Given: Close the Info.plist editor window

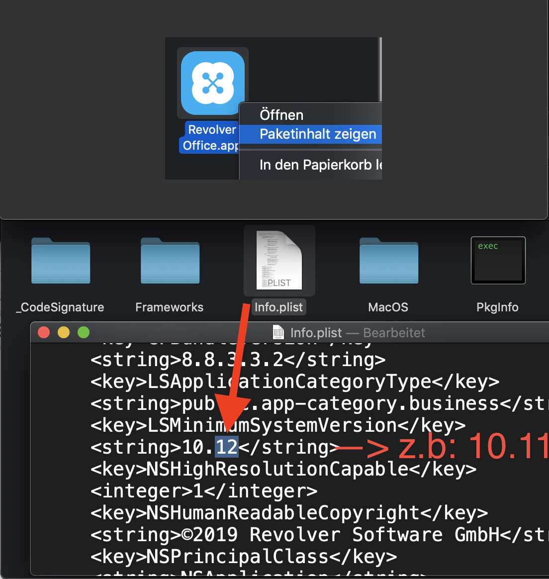Looking at the screenshot, I should pos(44,332).
